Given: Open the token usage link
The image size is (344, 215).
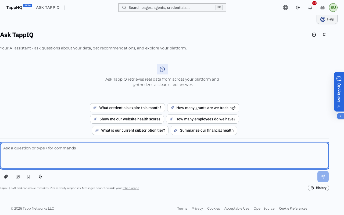Looking at the screenshot, I should tap(131, 188).
